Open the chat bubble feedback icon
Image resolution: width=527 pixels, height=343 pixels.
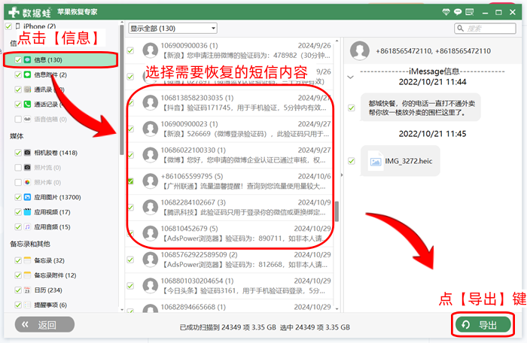pos(458,12)
